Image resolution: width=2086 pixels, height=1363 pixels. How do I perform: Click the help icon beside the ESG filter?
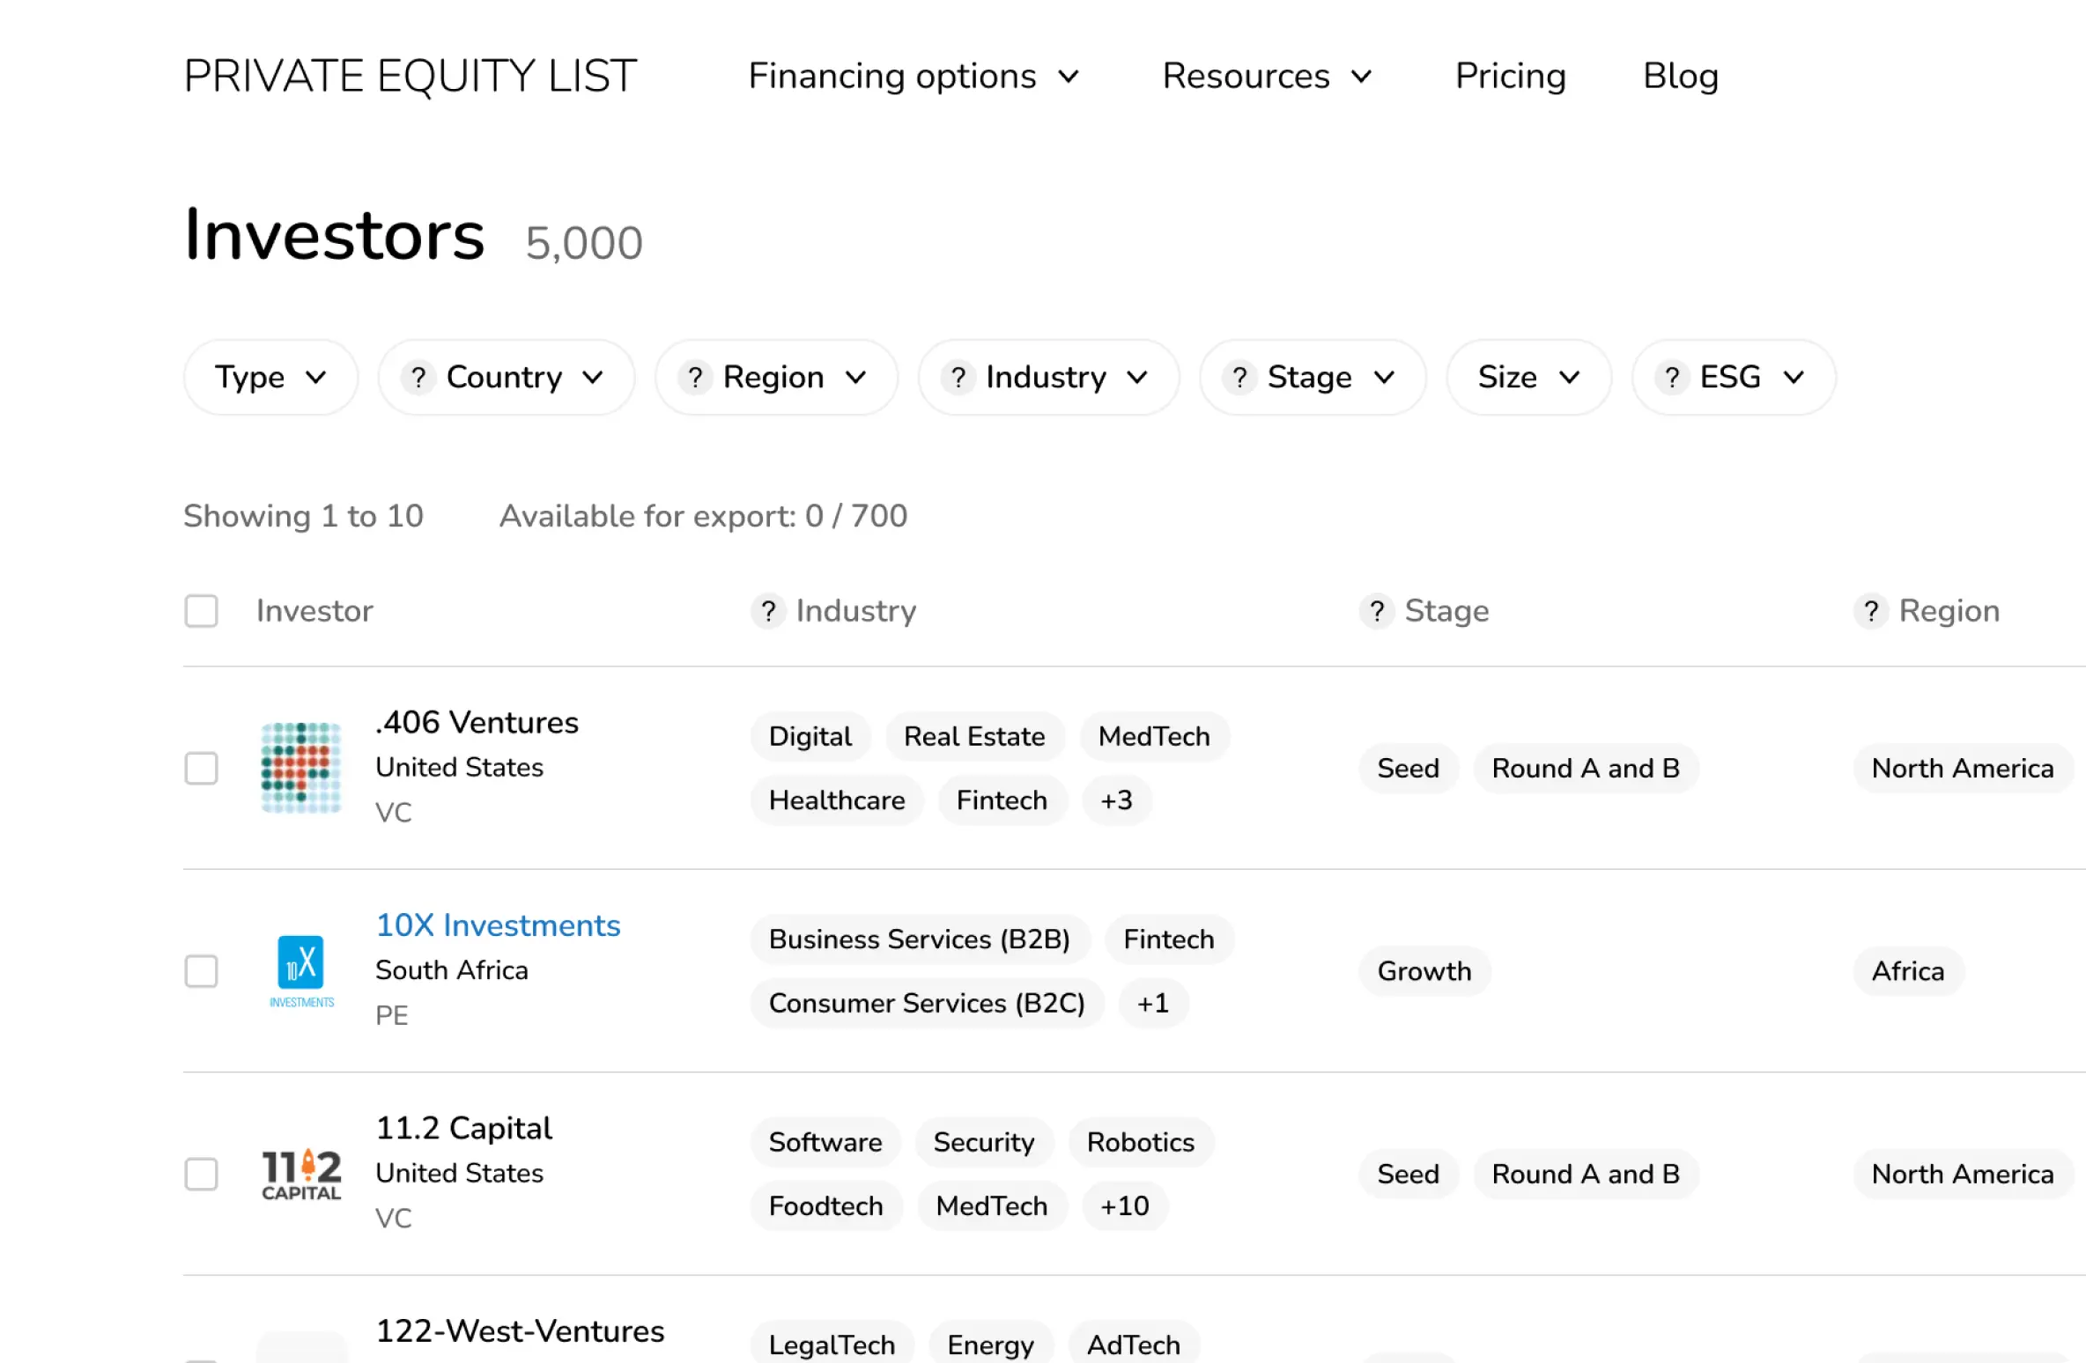[1672, 377]
